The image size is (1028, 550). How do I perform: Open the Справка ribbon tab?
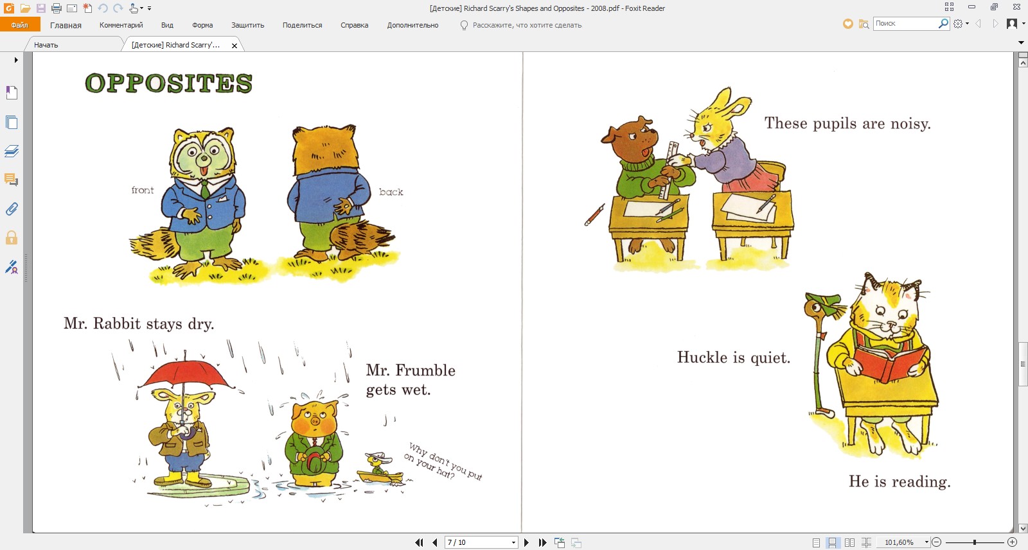(354, 25)
